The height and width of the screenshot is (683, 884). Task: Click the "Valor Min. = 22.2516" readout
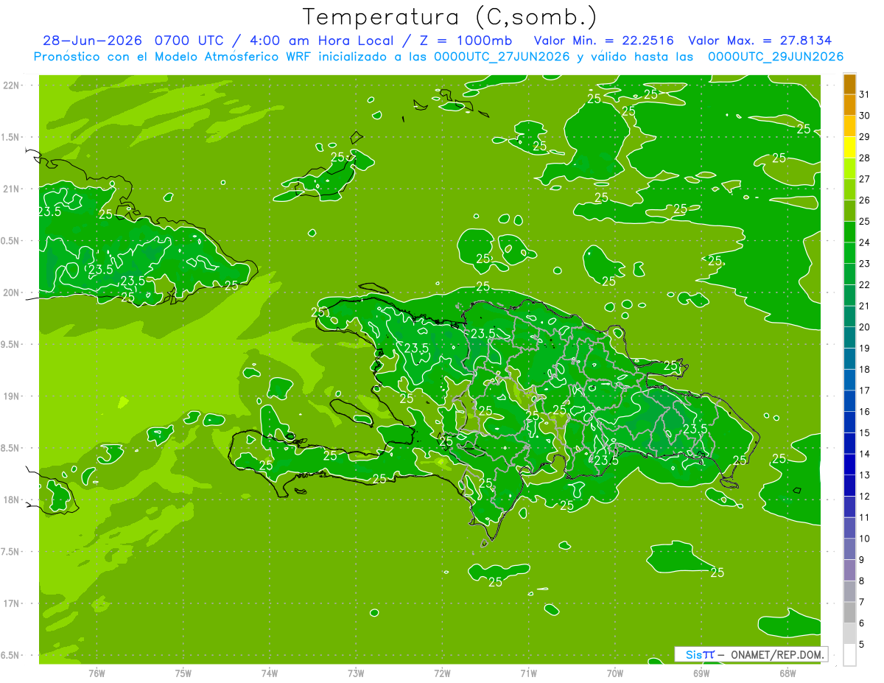click(604, 41)
